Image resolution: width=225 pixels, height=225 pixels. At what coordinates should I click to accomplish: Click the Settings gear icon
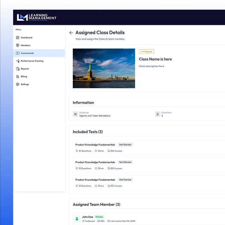pos(18,84)
